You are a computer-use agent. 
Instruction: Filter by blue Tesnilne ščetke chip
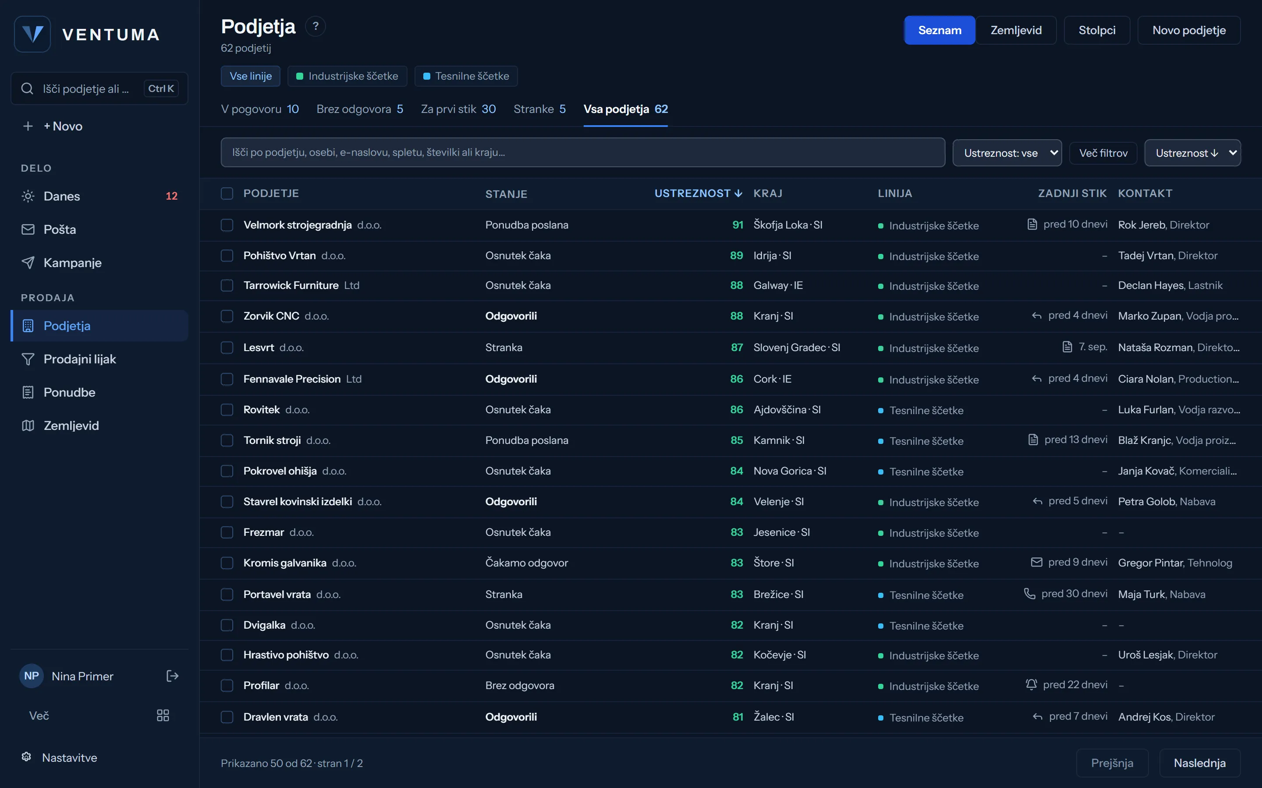[x=466, y=76]
